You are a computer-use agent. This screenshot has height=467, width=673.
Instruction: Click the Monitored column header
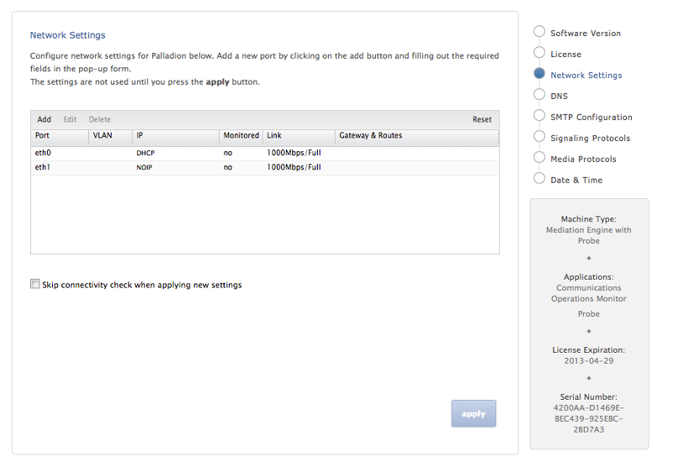pyautogui.click(x=241, y=135)
